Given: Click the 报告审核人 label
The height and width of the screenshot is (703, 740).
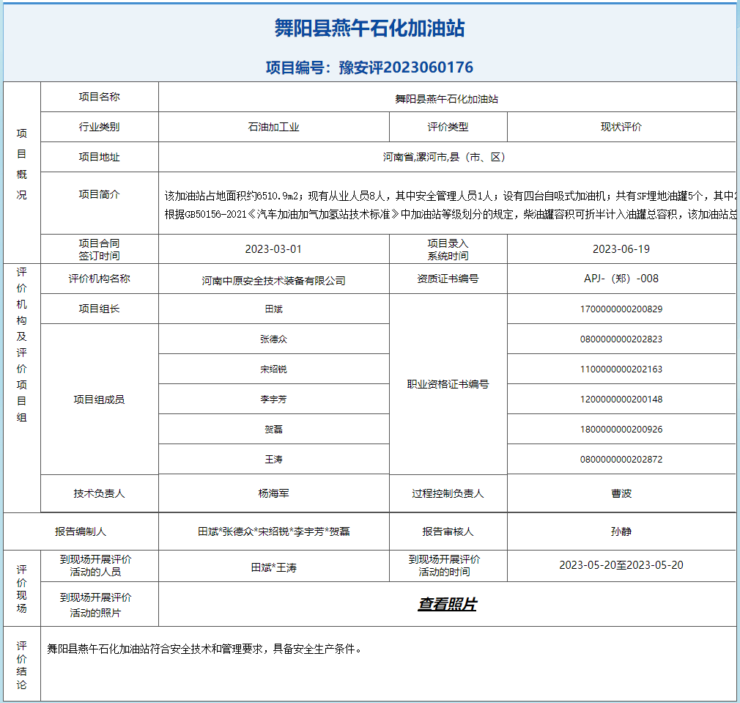Looking at the screenshot, I should (x=448, y=531).
